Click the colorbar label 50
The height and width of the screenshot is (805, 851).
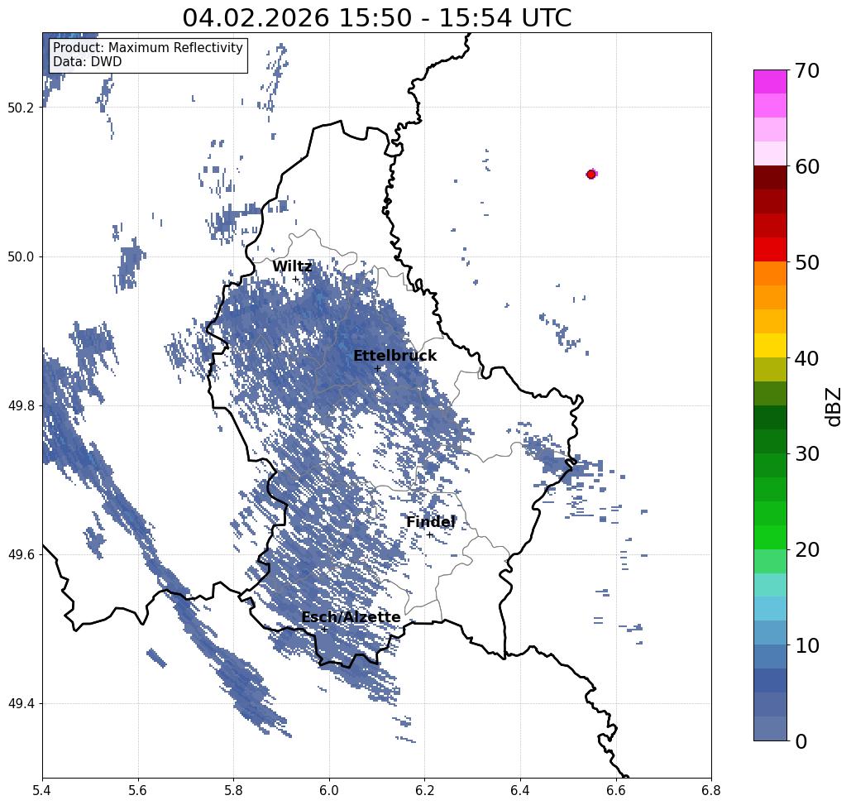806,262
